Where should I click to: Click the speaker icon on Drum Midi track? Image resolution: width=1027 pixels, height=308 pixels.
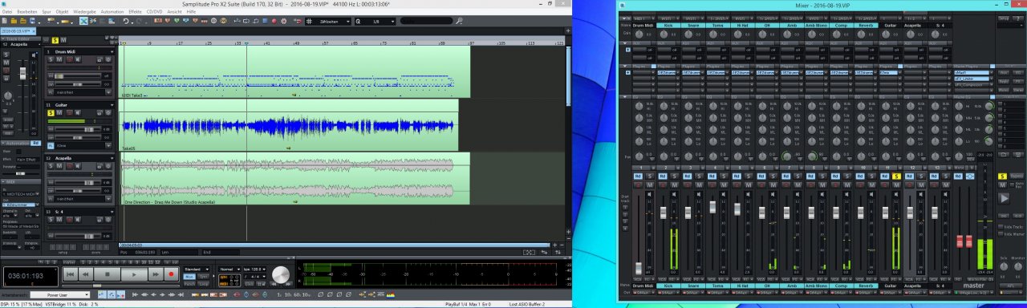[78, 59]
